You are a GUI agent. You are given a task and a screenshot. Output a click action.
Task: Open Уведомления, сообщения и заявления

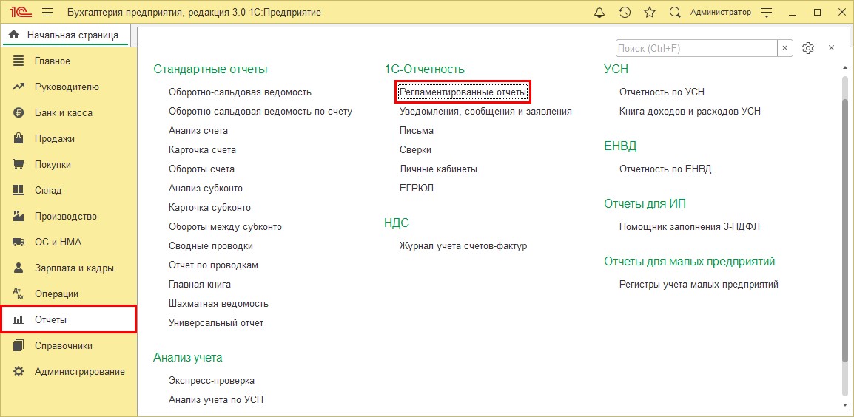pos(485,111)
